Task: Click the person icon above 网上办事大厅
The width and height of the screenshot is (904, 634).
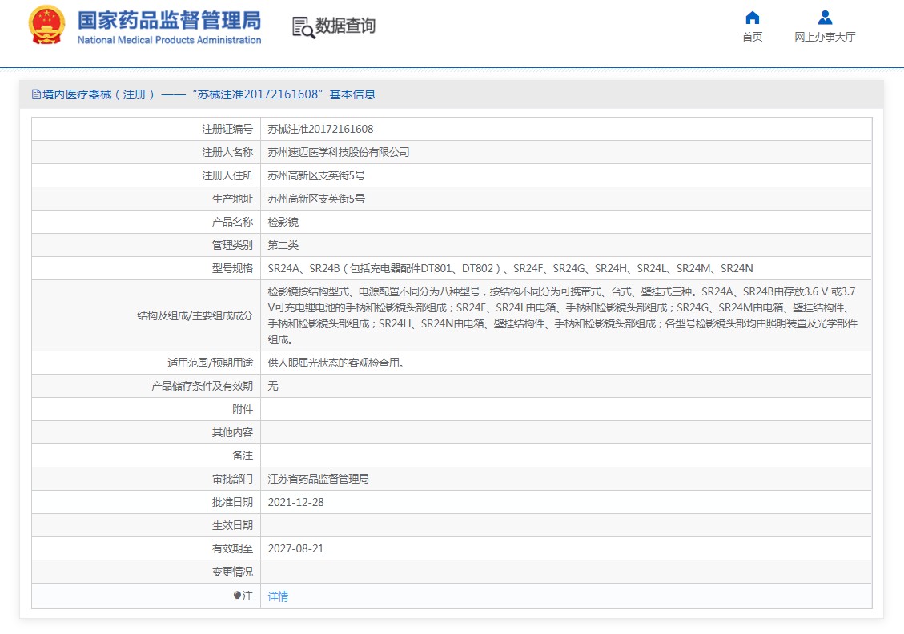Action: [x=825, y=18]
